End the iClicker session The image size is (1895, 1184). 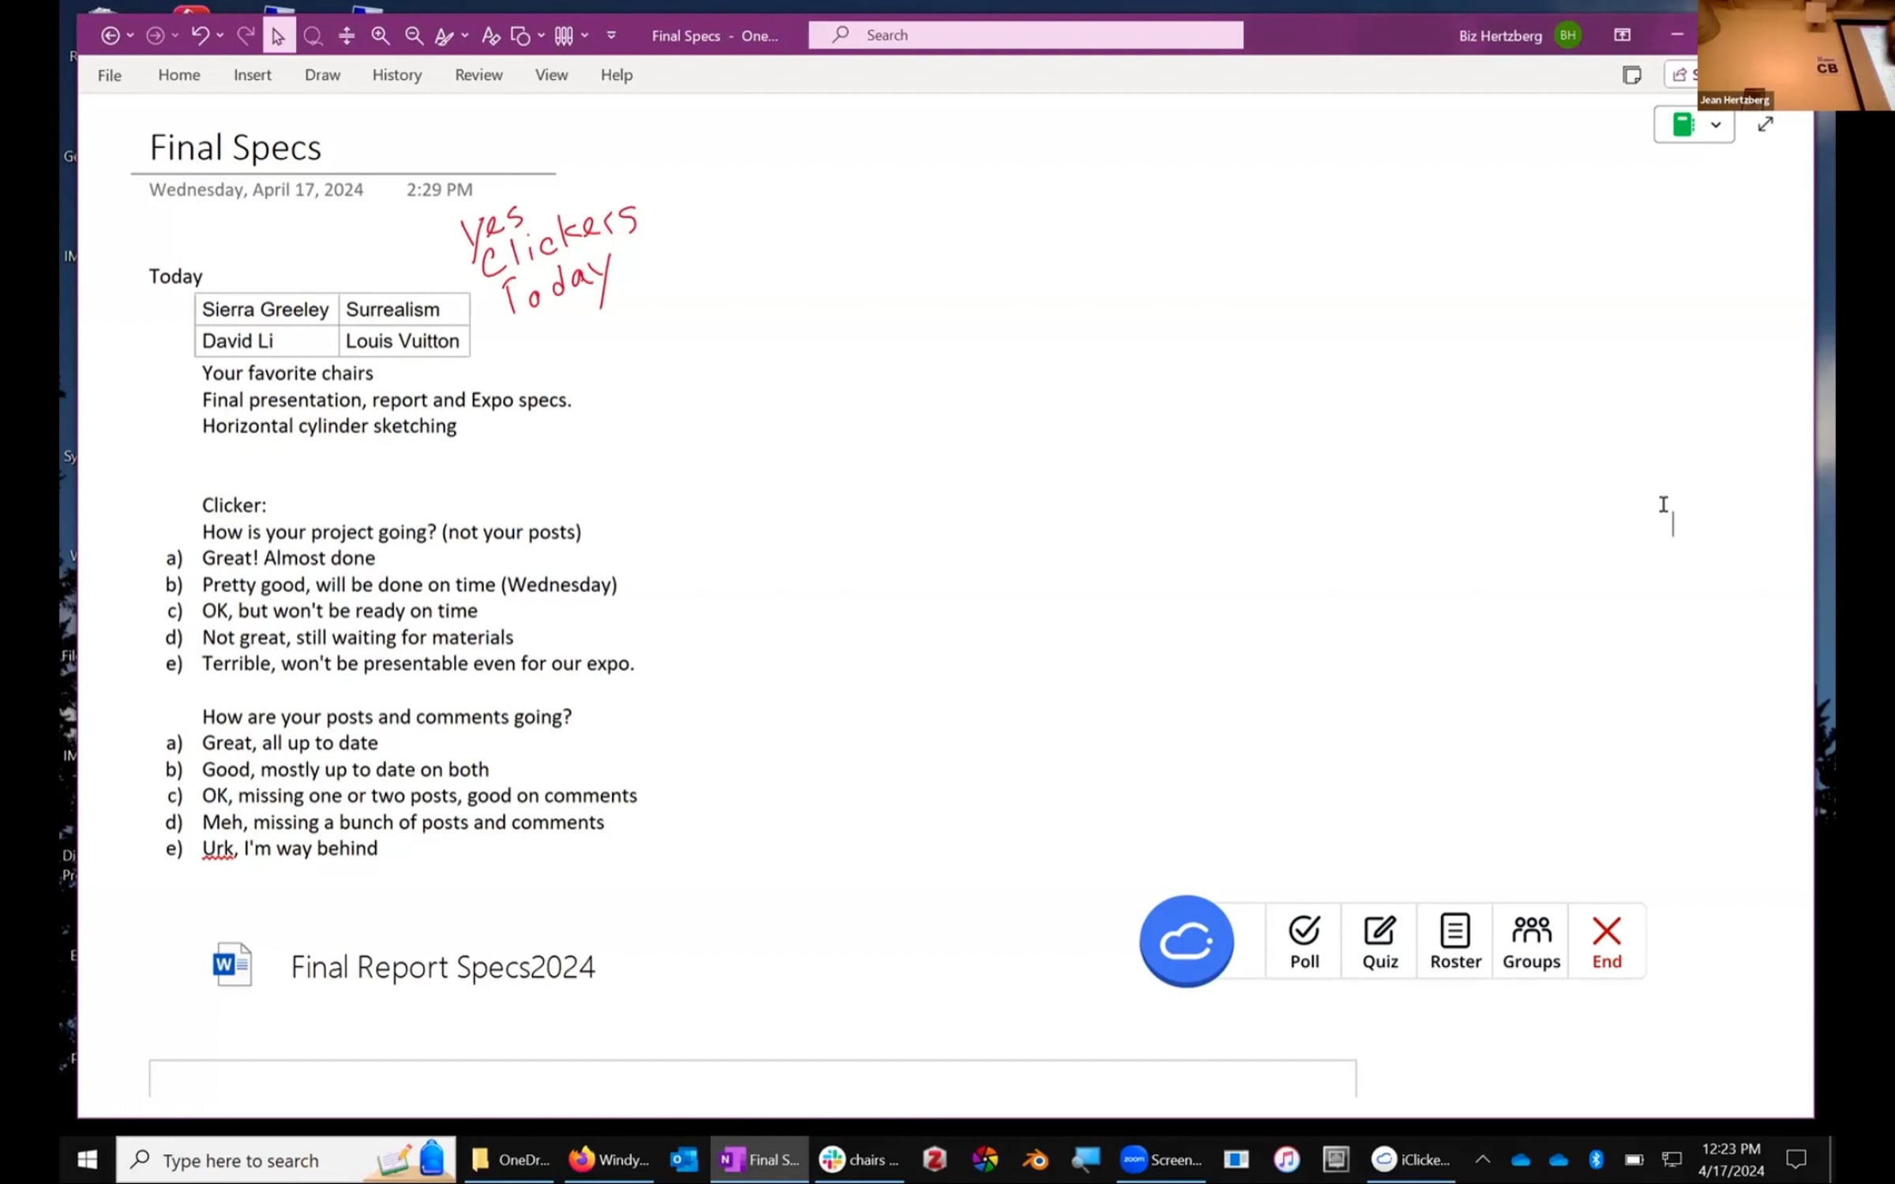[x=1607, y=942]
